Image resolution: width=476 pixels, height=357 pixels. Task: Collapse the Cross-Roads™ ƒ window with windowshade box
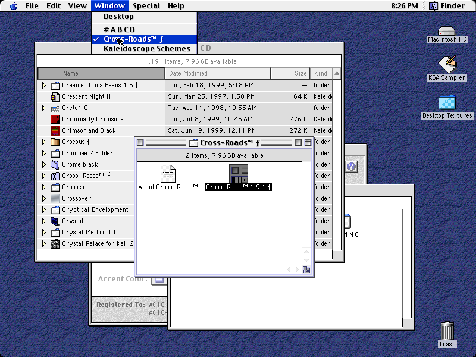308,143
